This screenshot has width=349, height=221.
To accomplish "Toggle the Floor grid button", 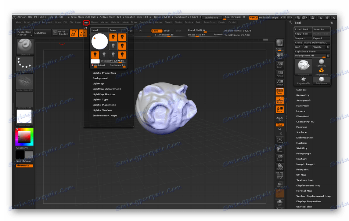I will pos(280,101).
